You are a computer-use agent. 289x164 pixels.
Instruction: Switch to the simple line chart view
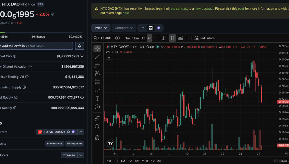pos(142,28)
